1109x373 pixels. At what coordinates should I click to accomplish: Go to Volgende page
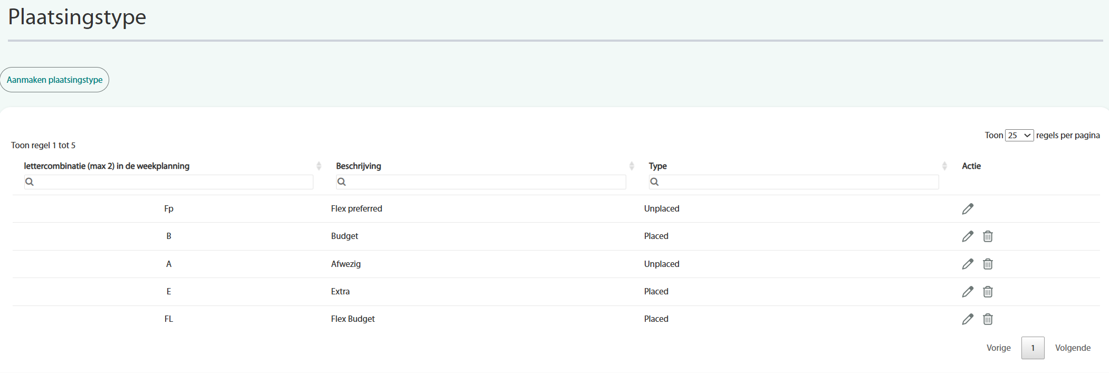[1073, 348]
